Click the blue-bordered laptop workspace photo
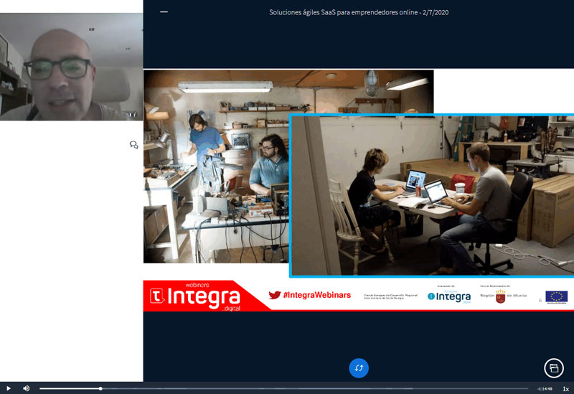Screen dimensions: 574x394 430,195
